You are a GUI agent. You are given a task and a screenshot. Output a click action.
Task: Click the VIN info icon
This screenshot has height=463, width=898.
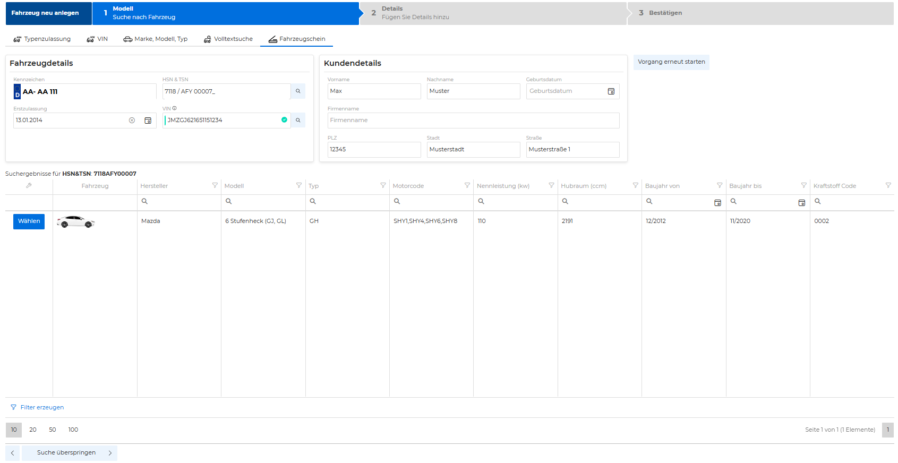pos(175,108)
